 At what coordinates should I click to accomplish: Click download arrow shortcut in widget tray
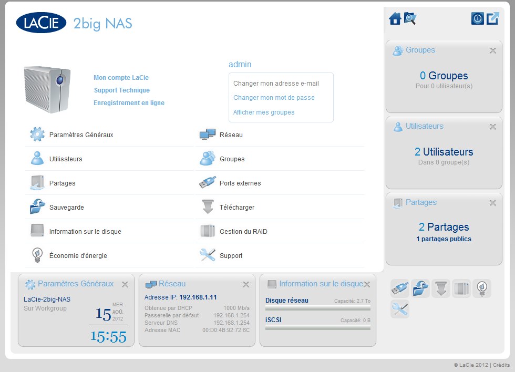(441, 288)
